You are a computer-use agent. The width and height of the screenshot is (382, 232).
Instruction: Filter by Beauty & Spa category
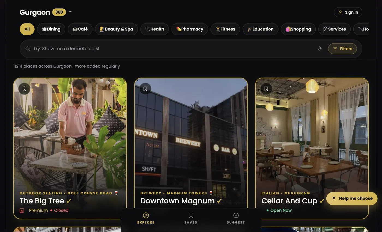pos(116,29)
